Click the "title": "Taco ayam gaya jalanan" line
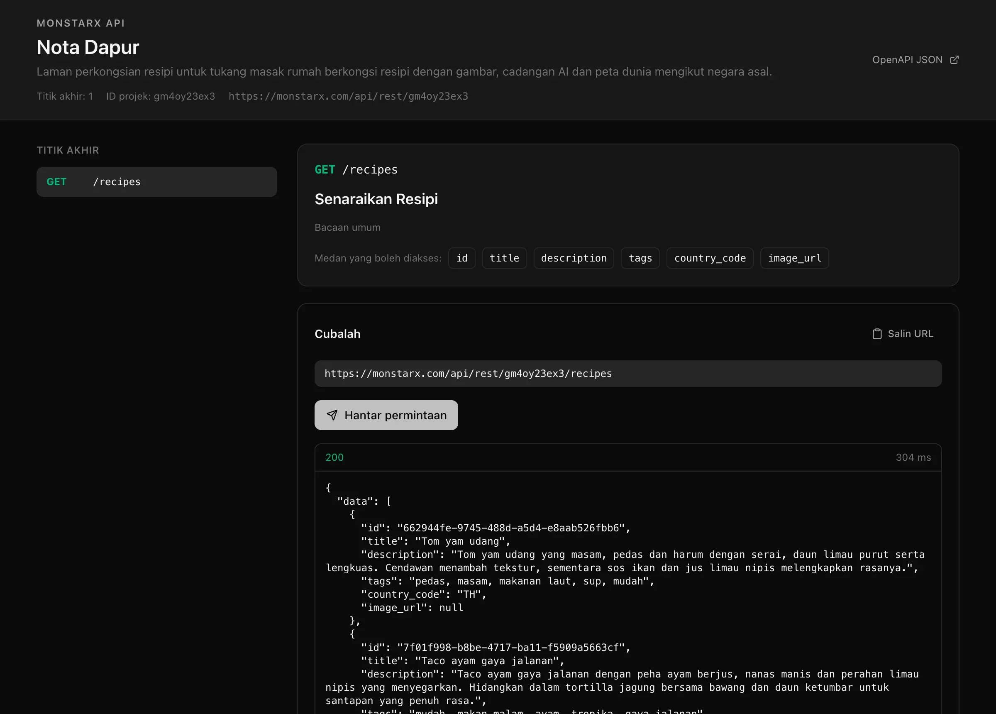Screen dimensions: 996x714 463,661
